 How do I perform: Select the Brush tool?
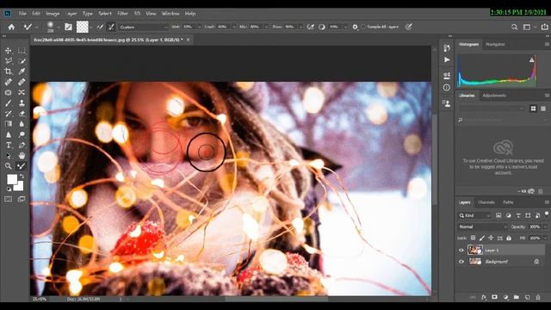pyautogui.click(x=9, y=103)
